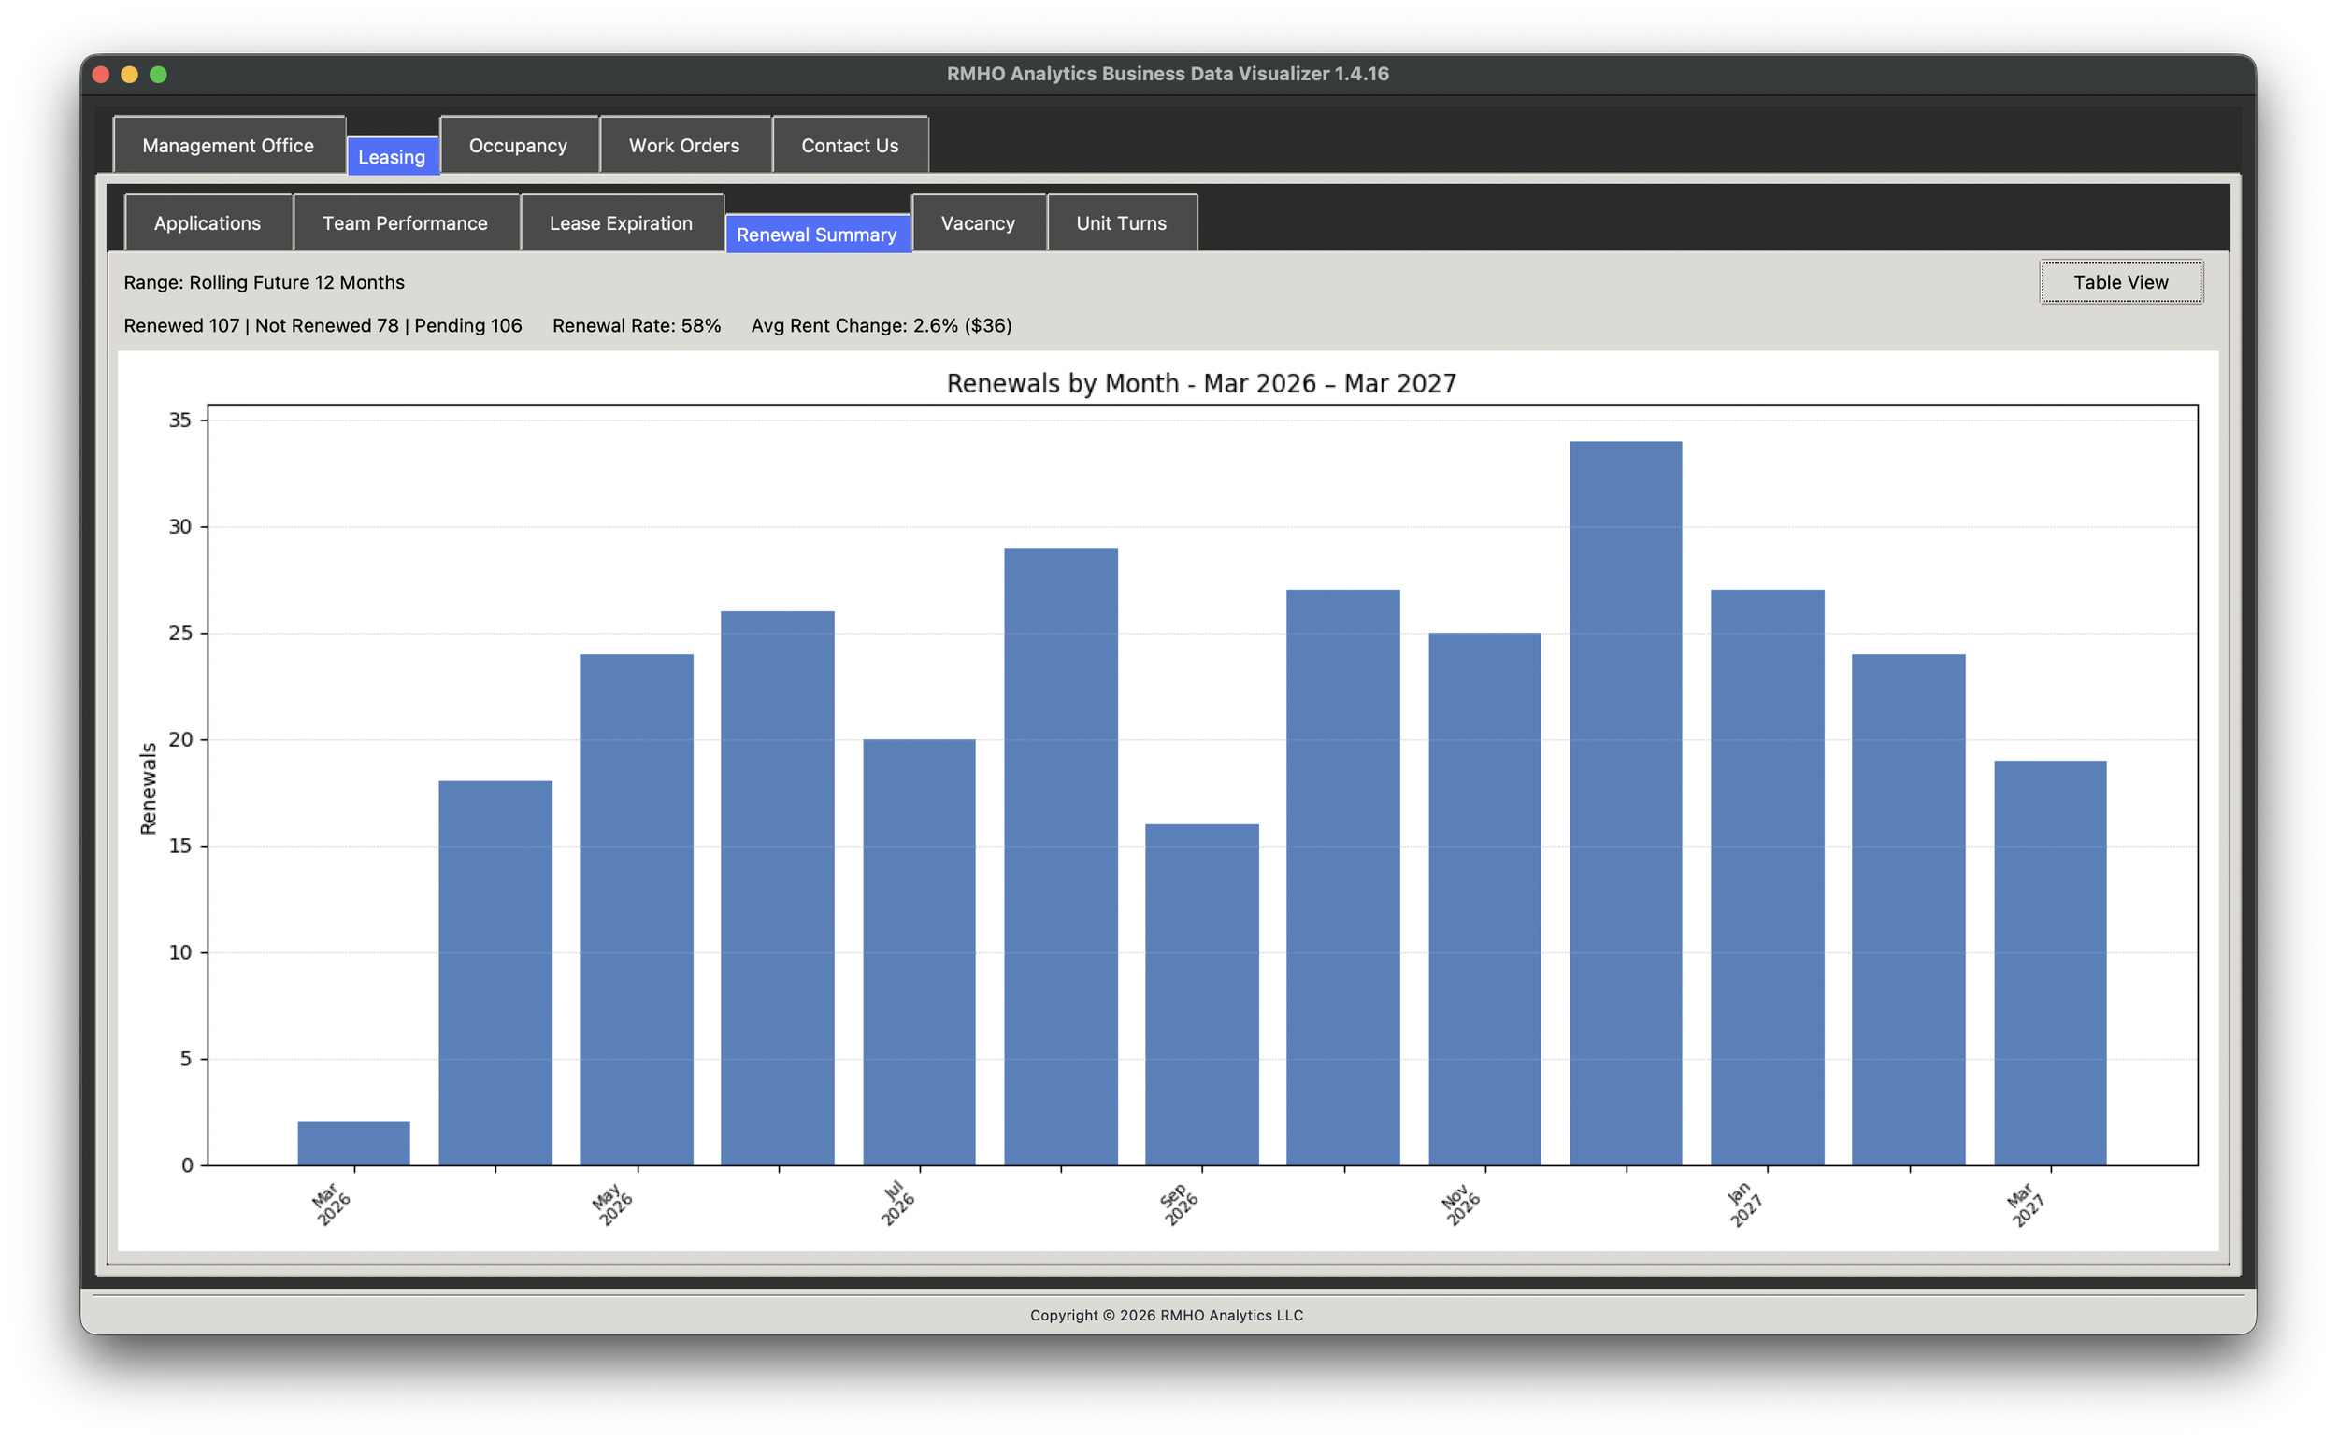Click the Mar 2027 bar
The width and height of the screenshot is (2337, 1441).
click(2049, 962)
